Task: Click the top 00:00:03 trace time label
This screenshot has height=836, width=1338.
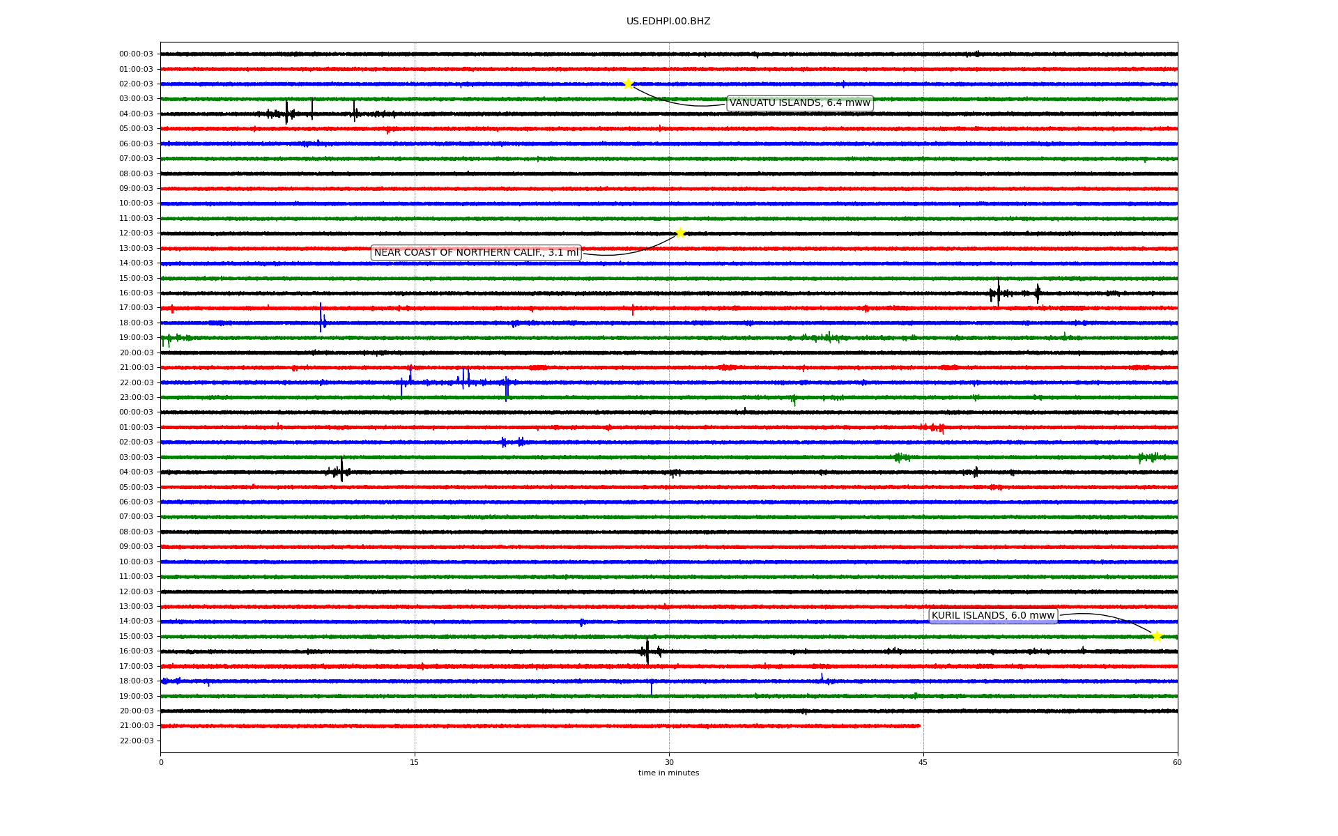Action: click(x=136, y=54)
